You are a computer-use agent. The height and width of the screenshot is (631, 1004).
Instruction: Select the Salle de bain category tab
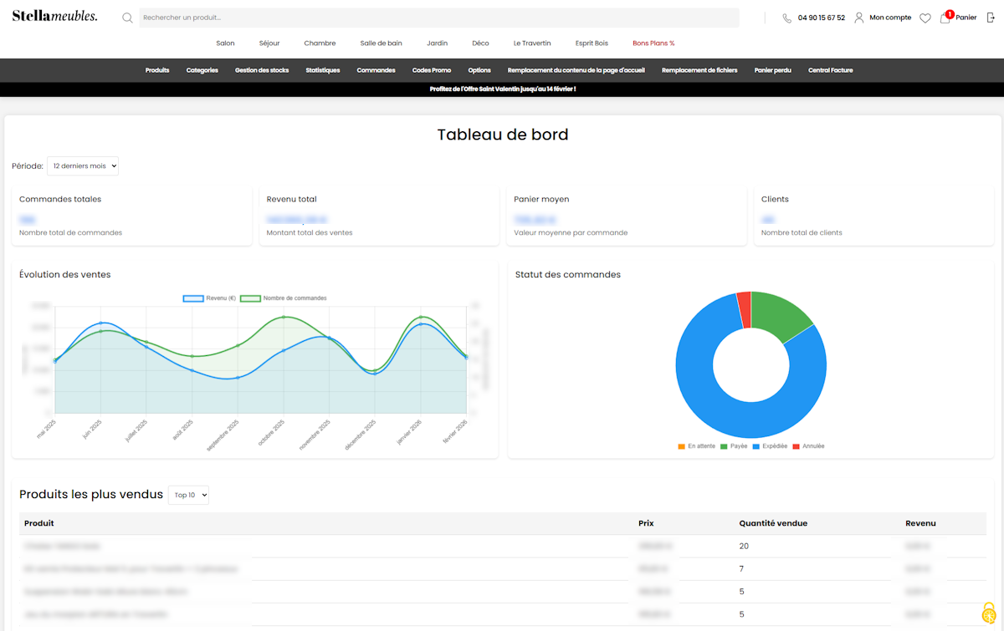click(x=382, y=43)
